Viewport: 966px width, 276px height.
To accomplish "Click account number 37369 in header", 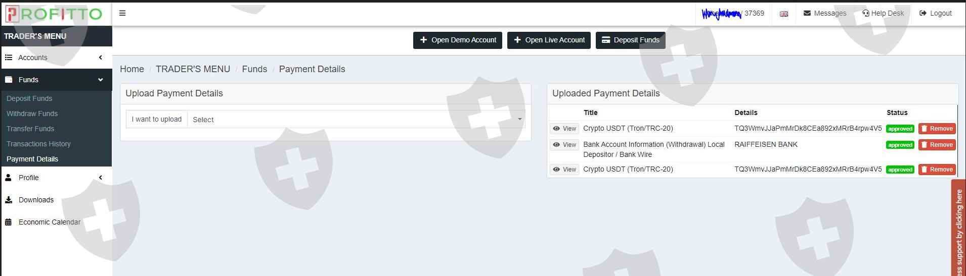I will (x=754, y=13).
